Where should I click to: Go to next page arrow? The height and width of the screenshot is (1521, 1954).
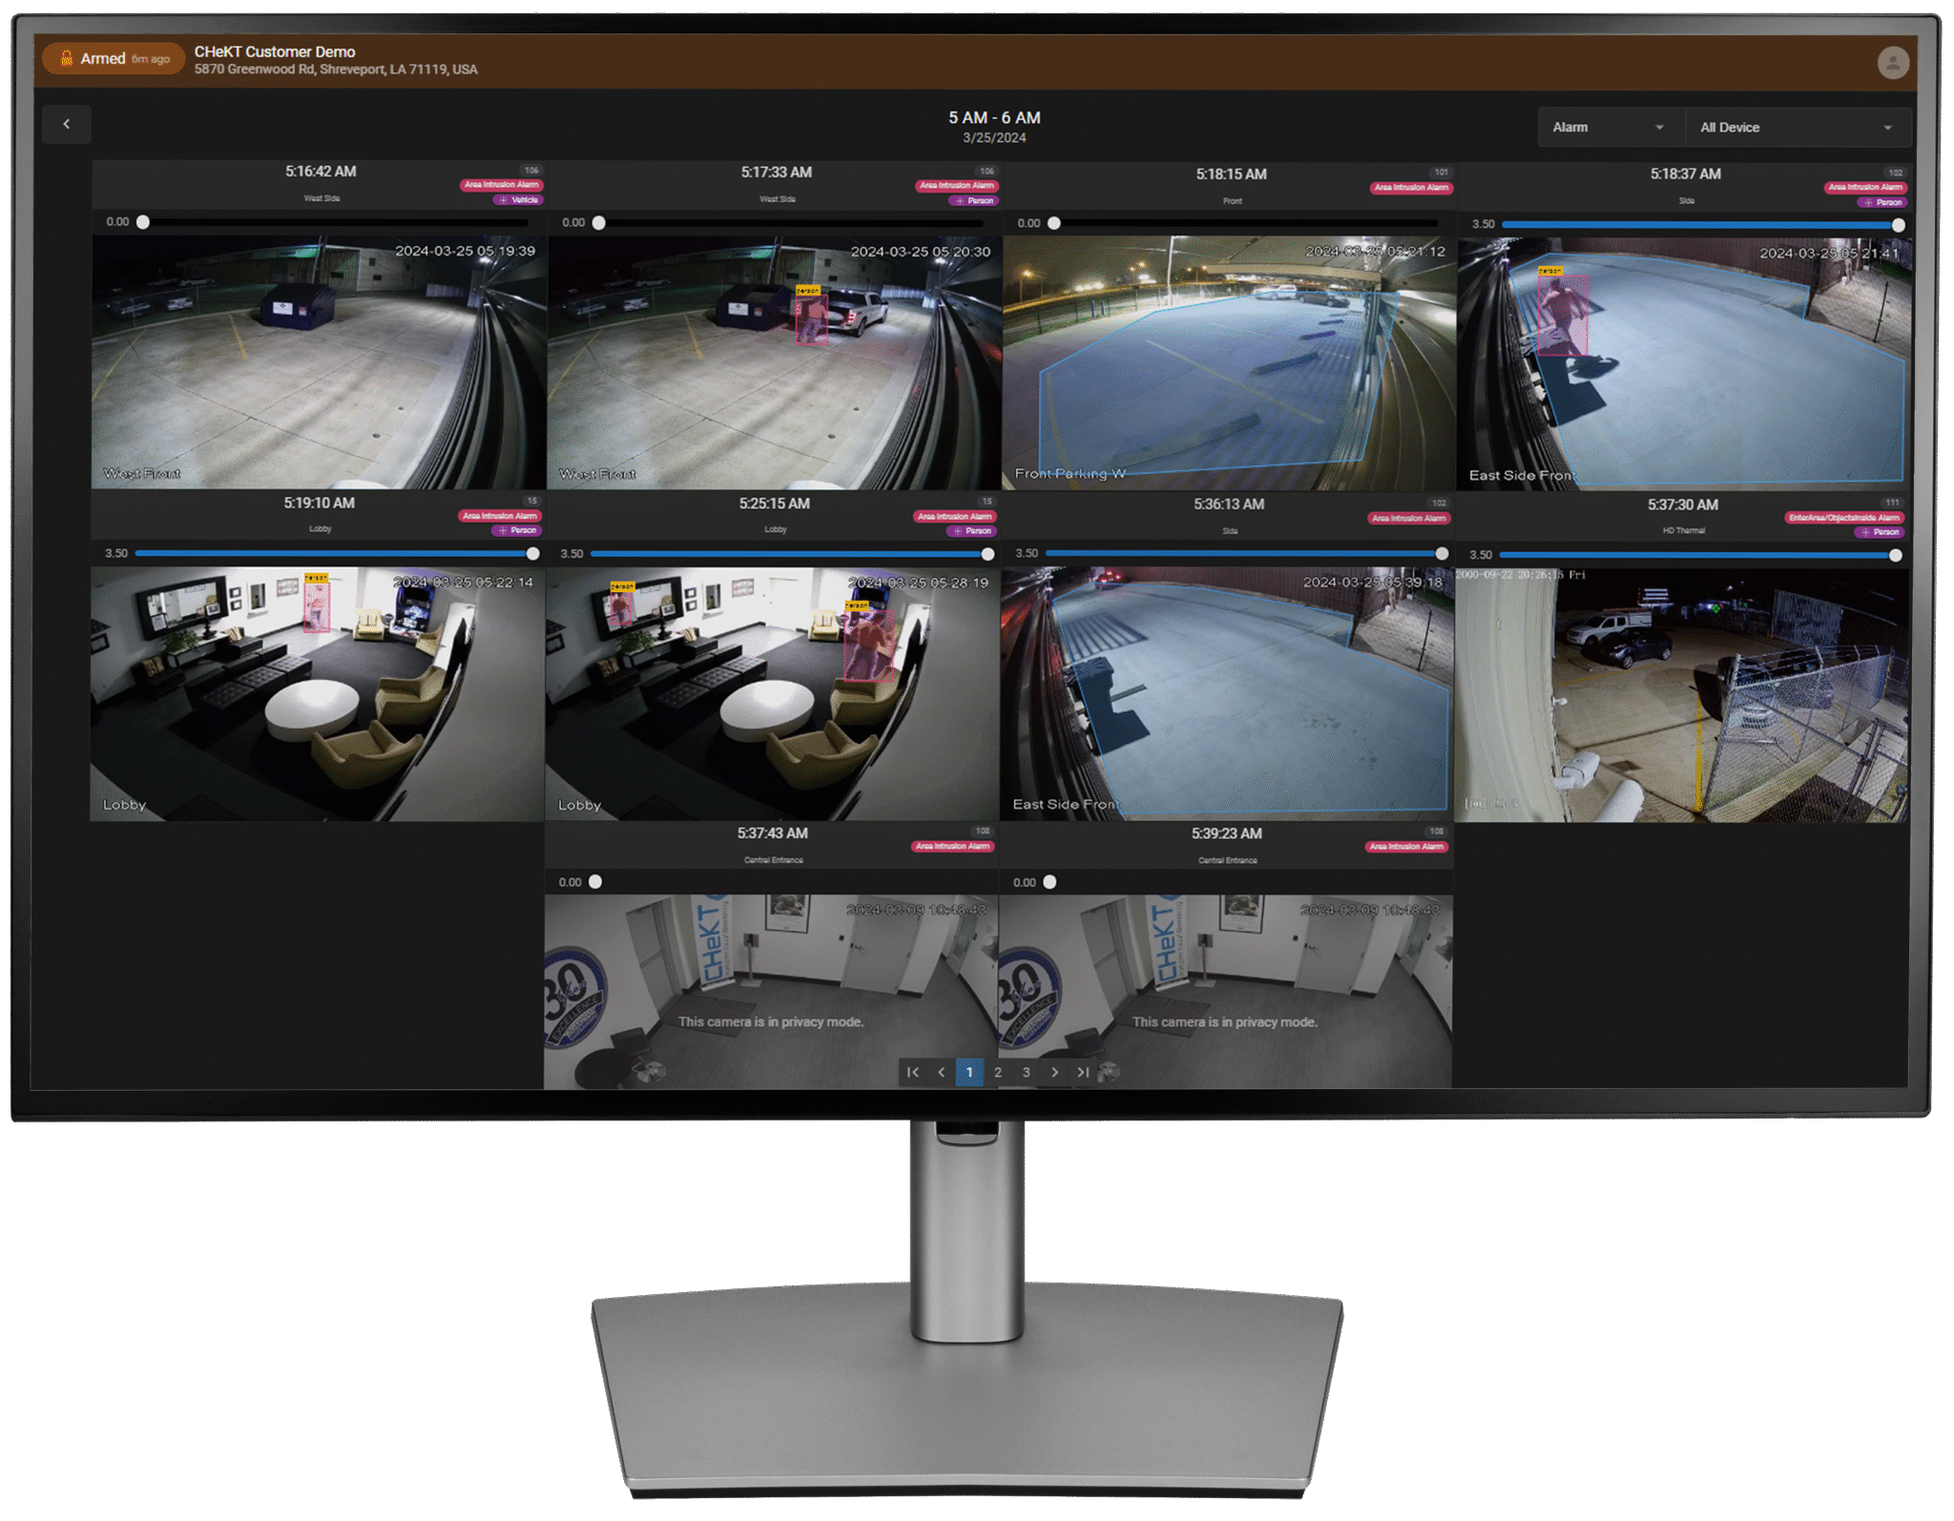(x=1054, y=1072)
